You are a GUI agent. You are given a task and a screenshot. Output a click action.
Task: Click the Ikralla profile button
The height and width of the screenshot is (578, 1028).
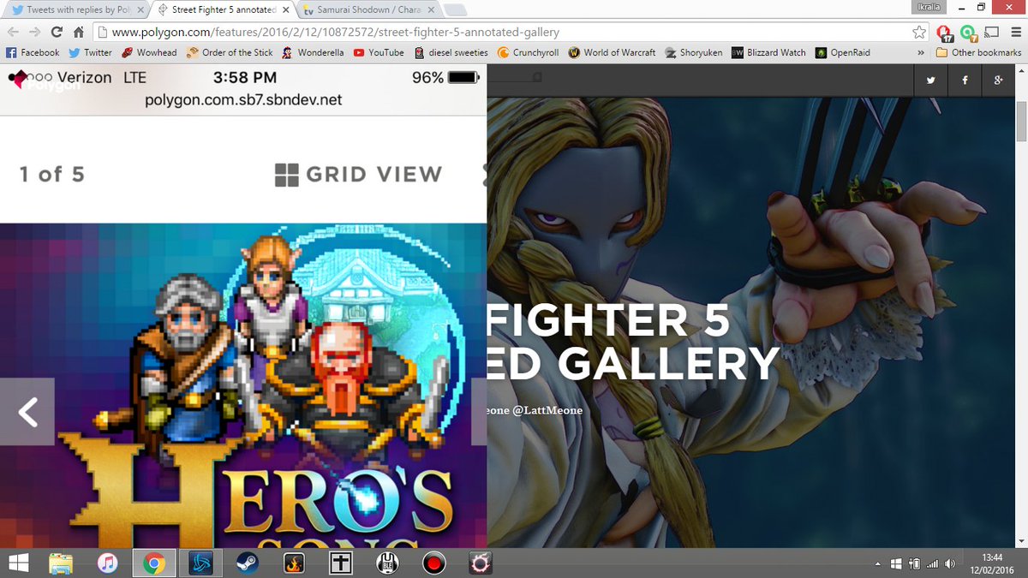pyautogui.click(x=929, y=6)
